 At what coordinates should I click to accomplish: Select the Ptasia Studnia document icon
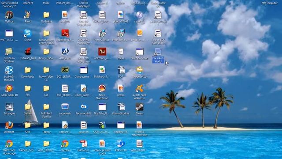121,107
